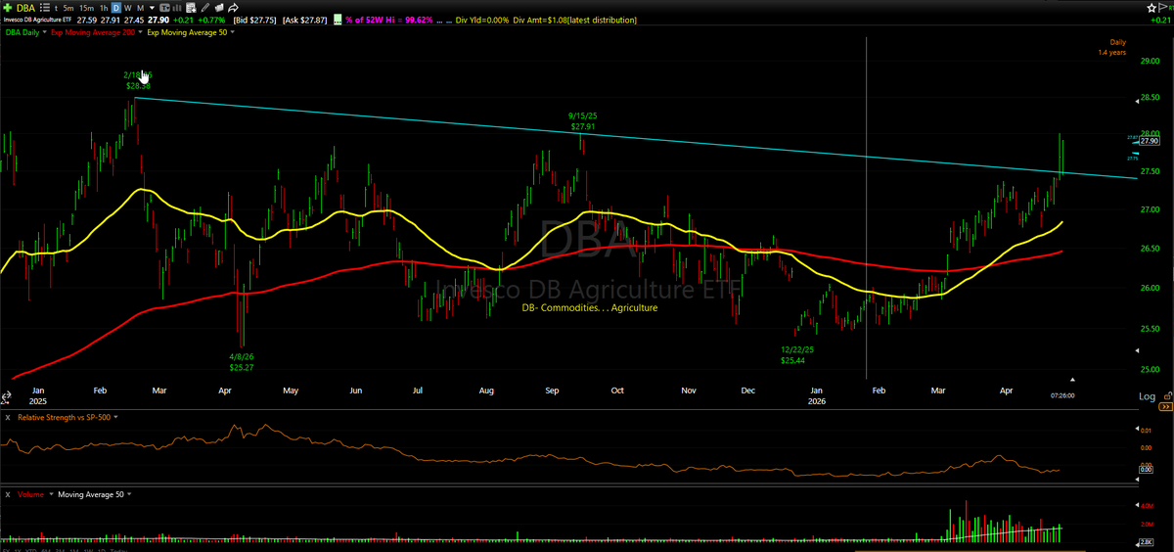Switch chart to 5m timeframe
The image size is (1174, 552).
pos(68,8)
